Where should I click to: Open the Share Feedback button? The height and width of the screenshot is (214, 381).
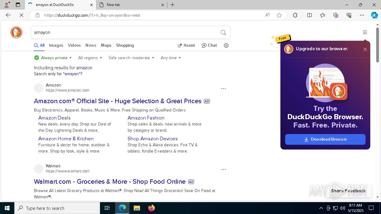coord(348,191)
